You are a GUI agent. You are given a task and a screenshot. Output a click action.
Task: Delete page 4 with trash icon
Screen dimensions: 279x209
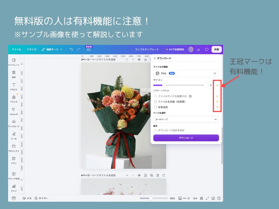[158, 175]
